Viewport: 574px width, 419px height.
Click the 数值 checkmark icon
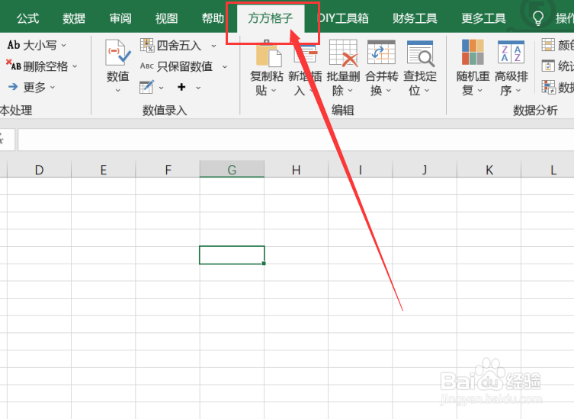point(118,53)
